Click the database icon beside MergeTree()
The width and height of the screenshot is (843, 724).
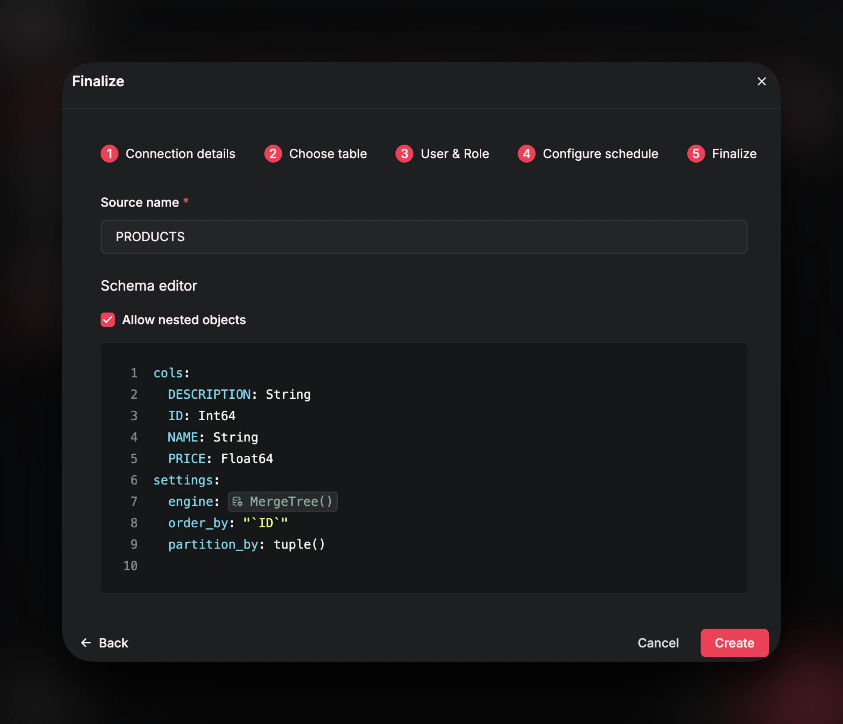pos(238,502)
